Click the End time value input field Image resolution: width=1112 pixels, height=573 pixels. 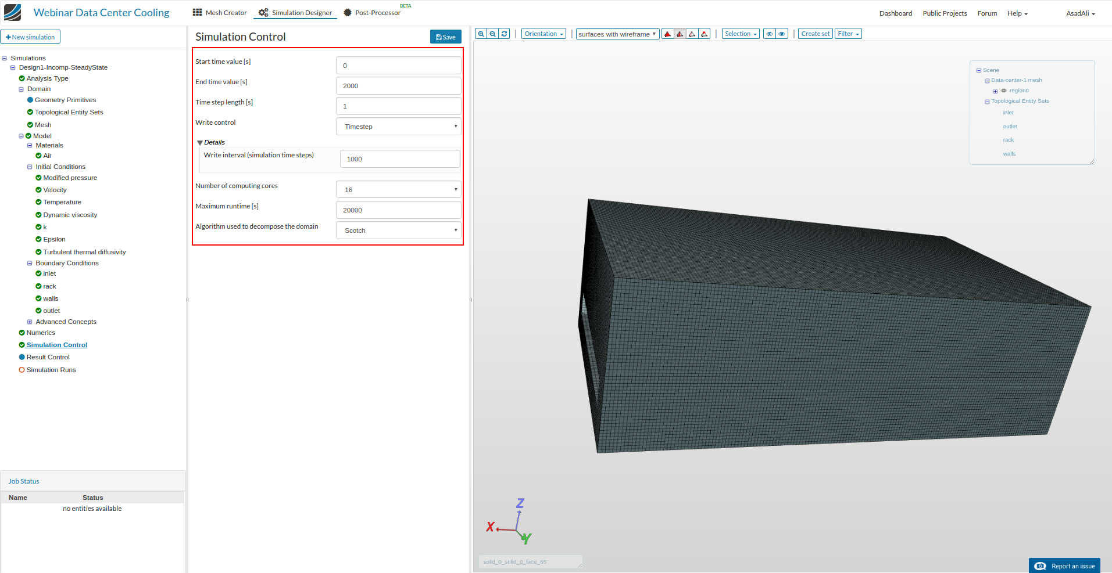point(399,86)
